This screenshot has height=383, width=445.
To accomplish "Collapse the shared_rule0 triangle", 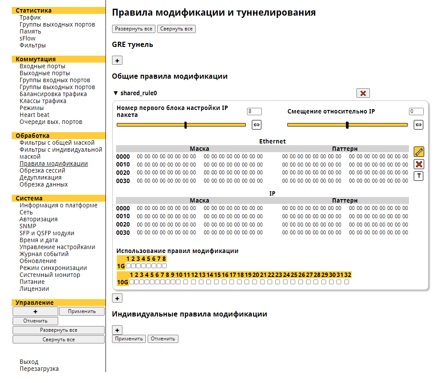I will pos(115,93).
